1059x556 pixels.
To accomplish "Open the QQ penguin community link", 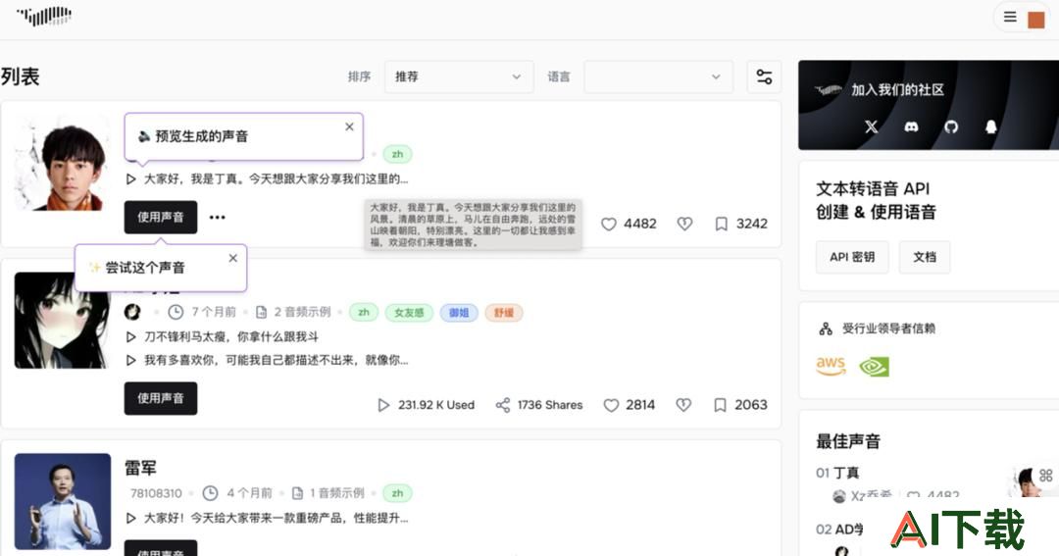I will tap(990, 126).
